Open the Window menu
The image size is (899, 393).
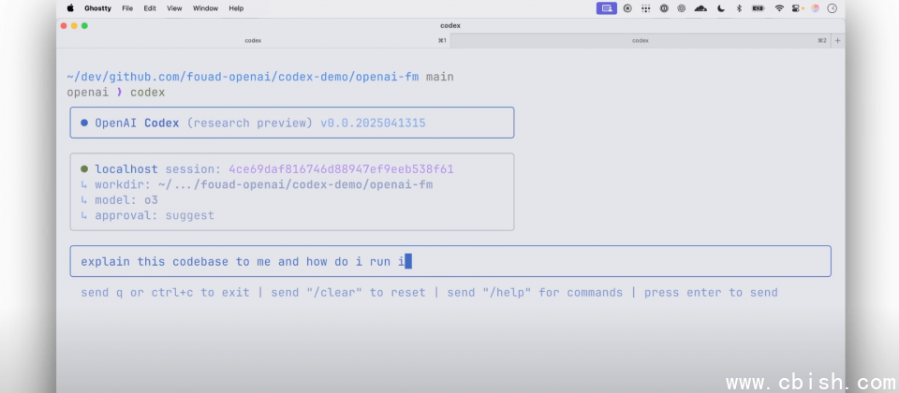coord(205,8)
